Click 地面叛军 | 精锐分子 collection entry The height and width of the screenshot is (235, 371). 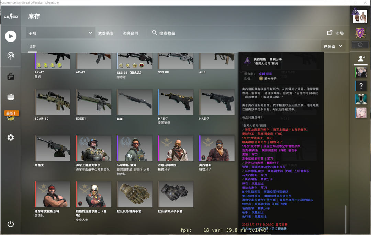(256, 208)
